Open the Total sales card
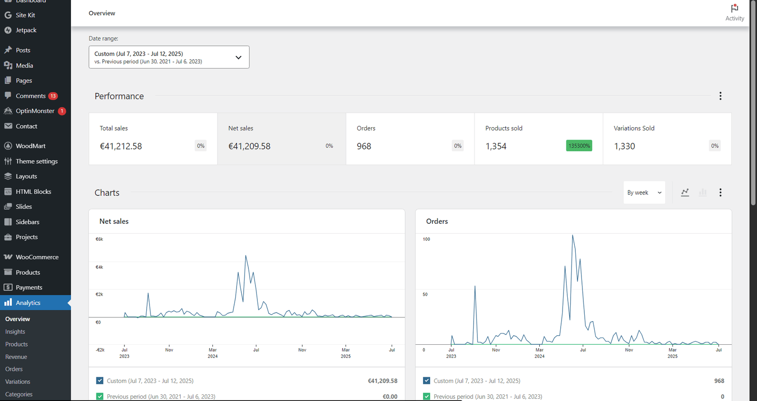The width and height of the screenshot is (757, 401). pos(153,139)
